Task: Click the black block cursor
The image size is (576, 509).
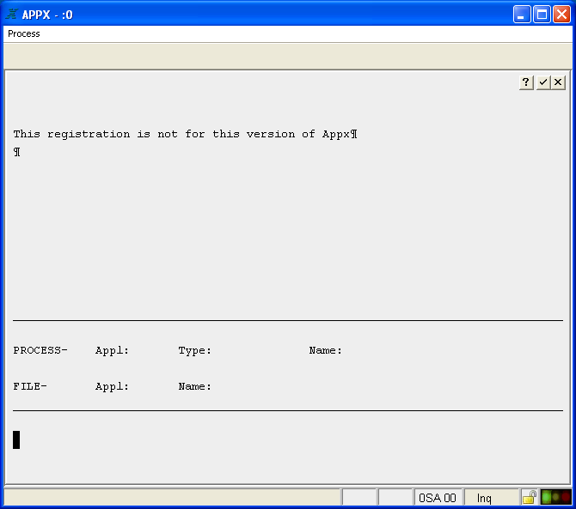Action: [16, 439]
